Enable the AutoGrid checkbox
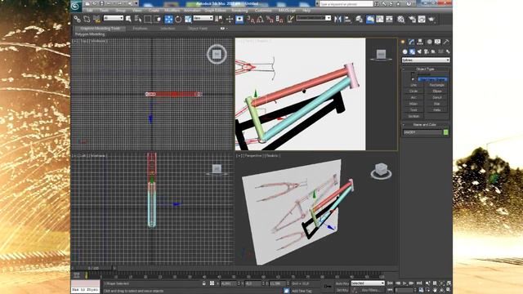This screenshot has height=294, width=523. [413, 74]
